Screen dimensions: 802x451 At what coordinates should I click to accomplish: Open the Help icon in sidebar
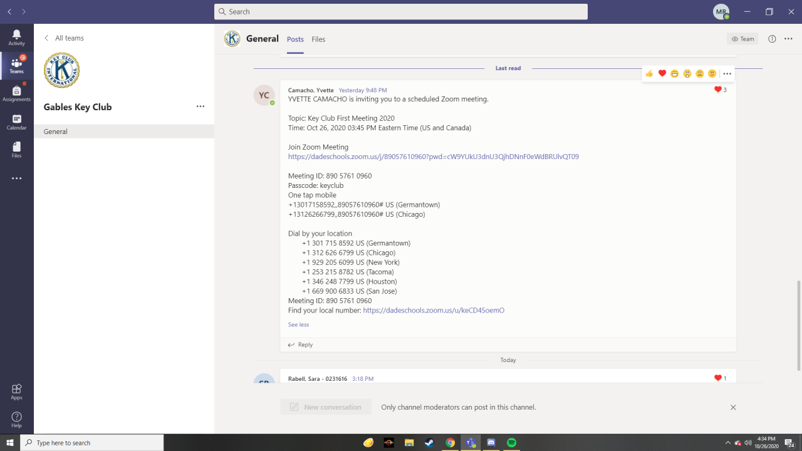[17, 420]
